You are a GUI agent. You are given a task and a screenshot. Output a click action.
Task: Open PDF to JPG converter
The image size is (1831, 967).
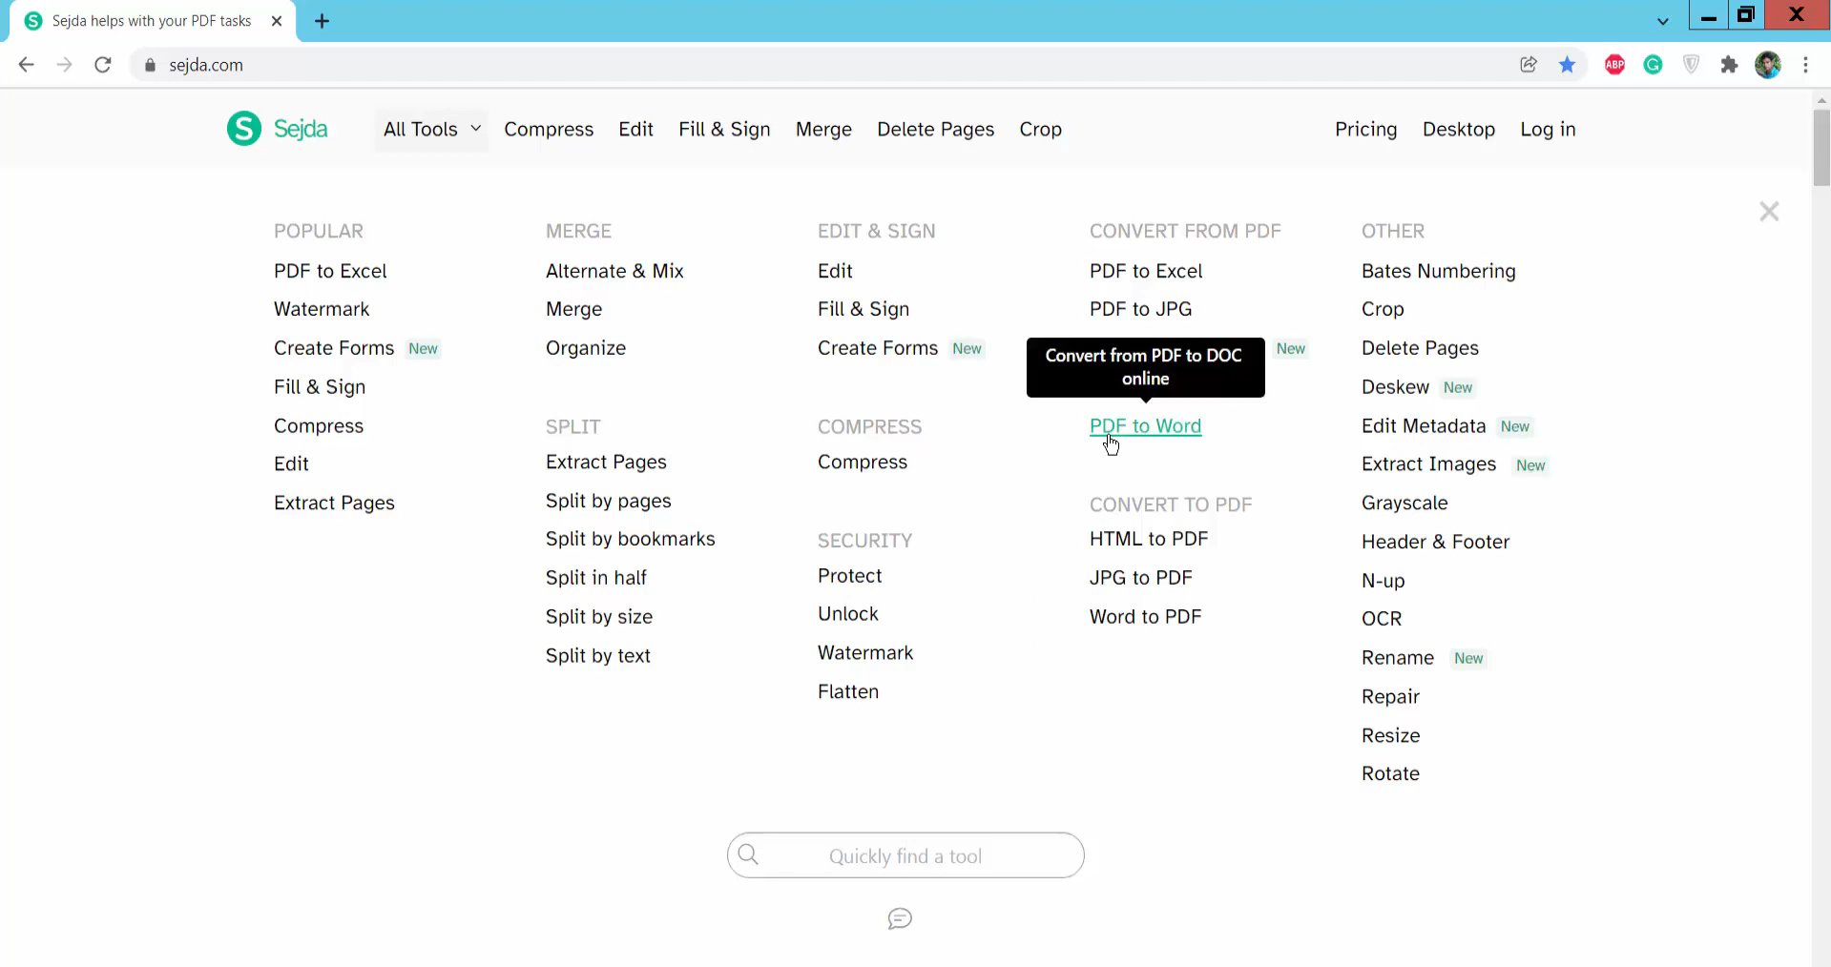tap(1140, 309)
